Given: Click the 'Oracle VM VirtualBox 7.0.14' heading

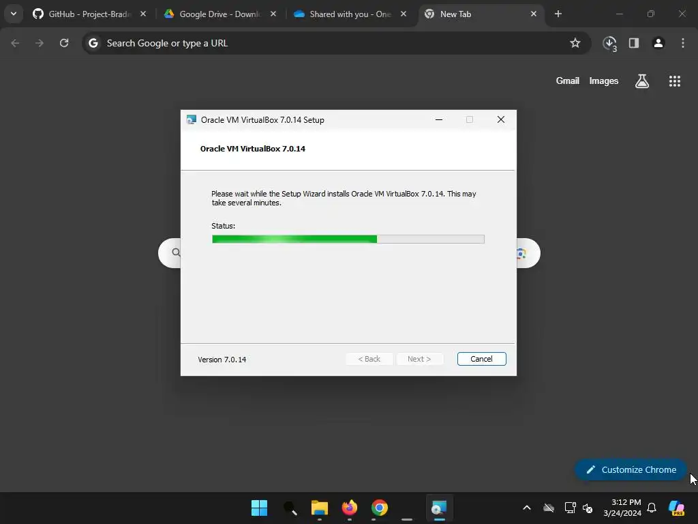Looking at the screenshot, I should pyautogui.click(x=252, y=149).
